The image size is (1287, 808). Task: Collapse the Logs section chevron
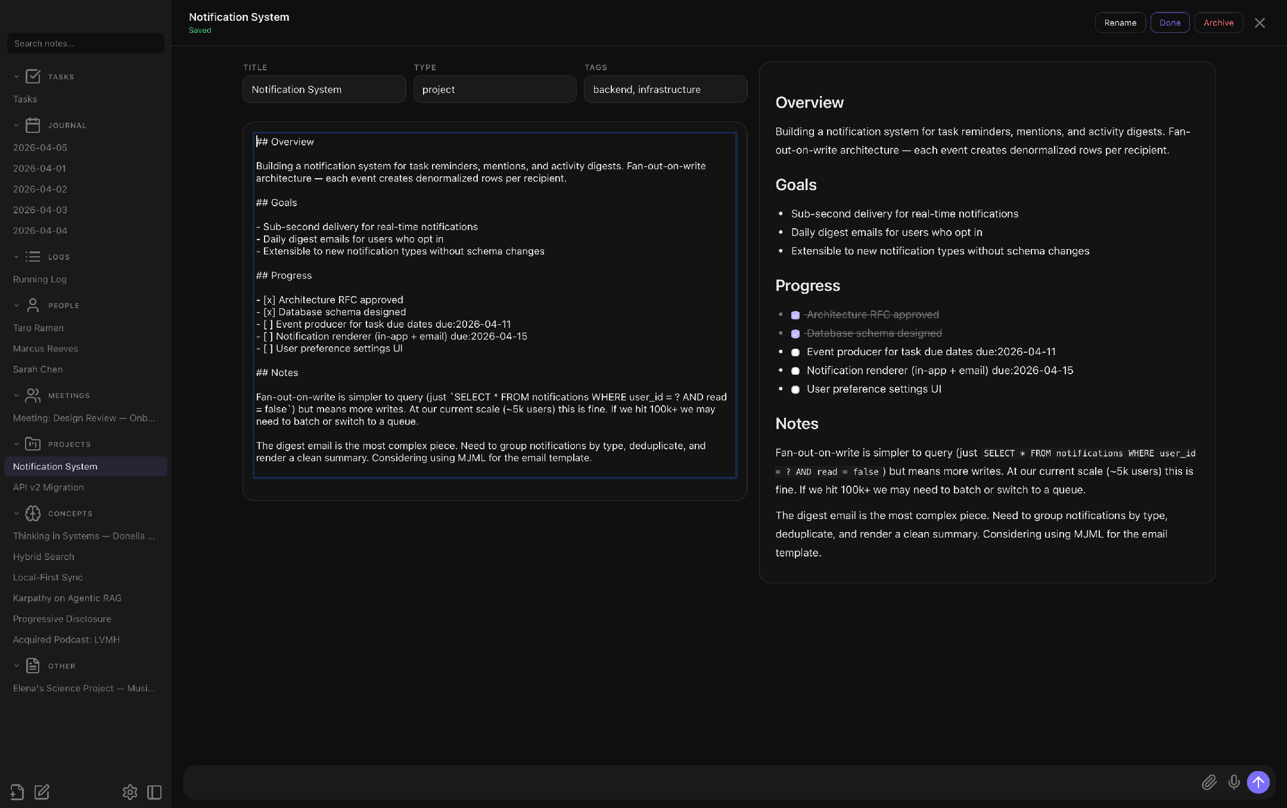[17, 257]
